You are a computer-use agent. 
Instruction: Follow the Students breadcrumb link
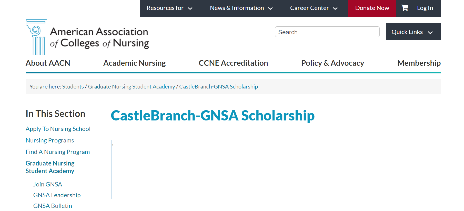[x=73, y=87]
